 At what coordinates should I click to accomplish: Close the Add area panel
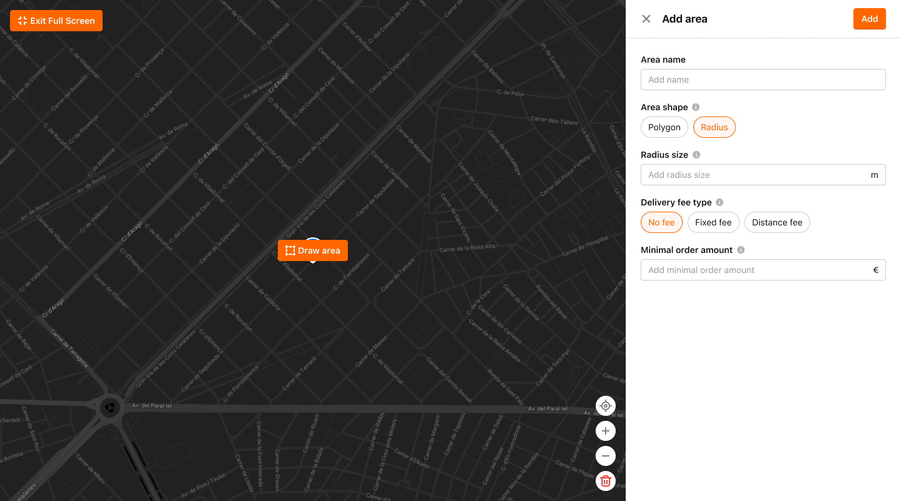click(x=646, y=19)
